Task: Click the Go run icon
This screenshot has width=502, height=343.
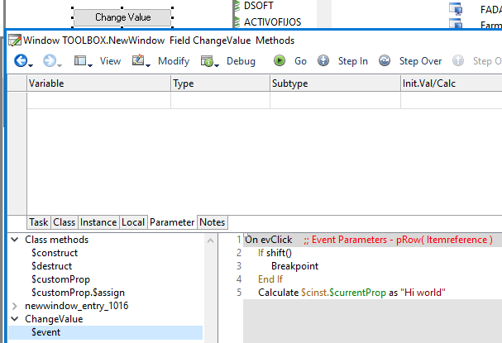Action: [280, 61]
